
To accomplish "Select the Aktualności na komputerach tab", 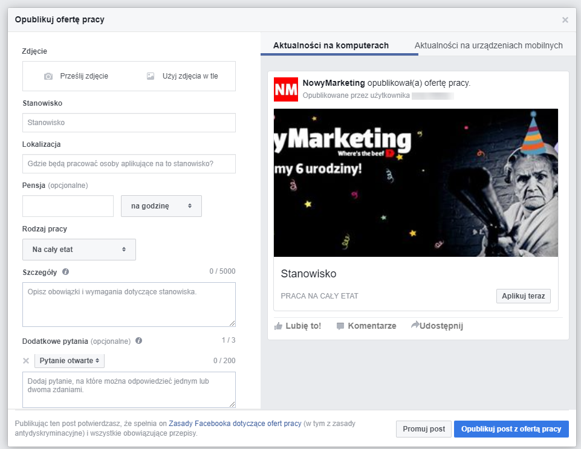I will coord(331,45).
